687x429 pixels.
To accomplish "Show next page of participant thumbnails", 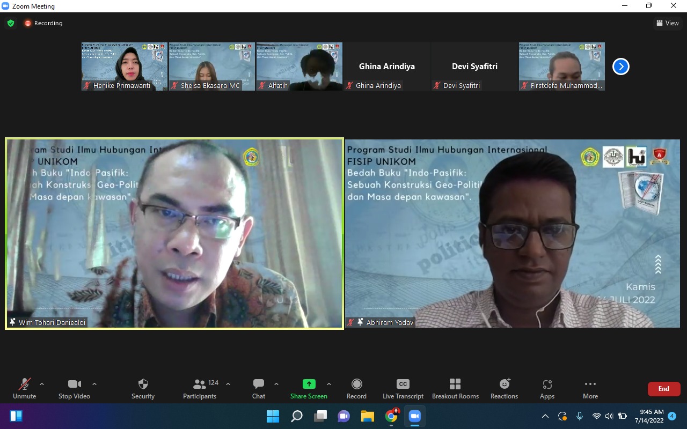I will [621, 66].
